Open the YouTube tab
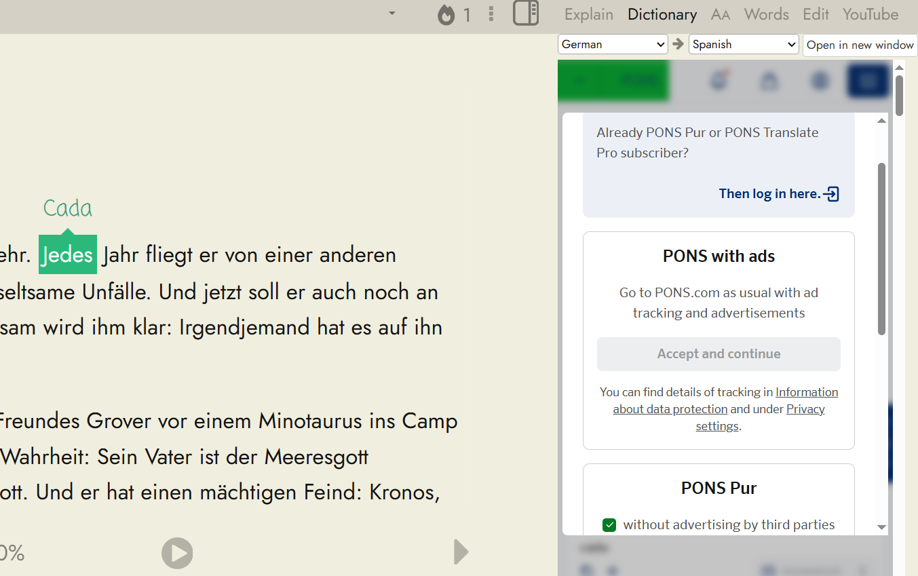918x576 pixels. click(x=870, y=14)
